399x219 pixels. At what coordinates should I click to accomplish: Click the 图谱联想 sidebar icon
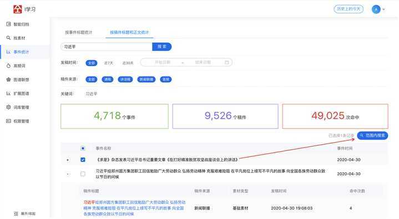coord(8,80)
